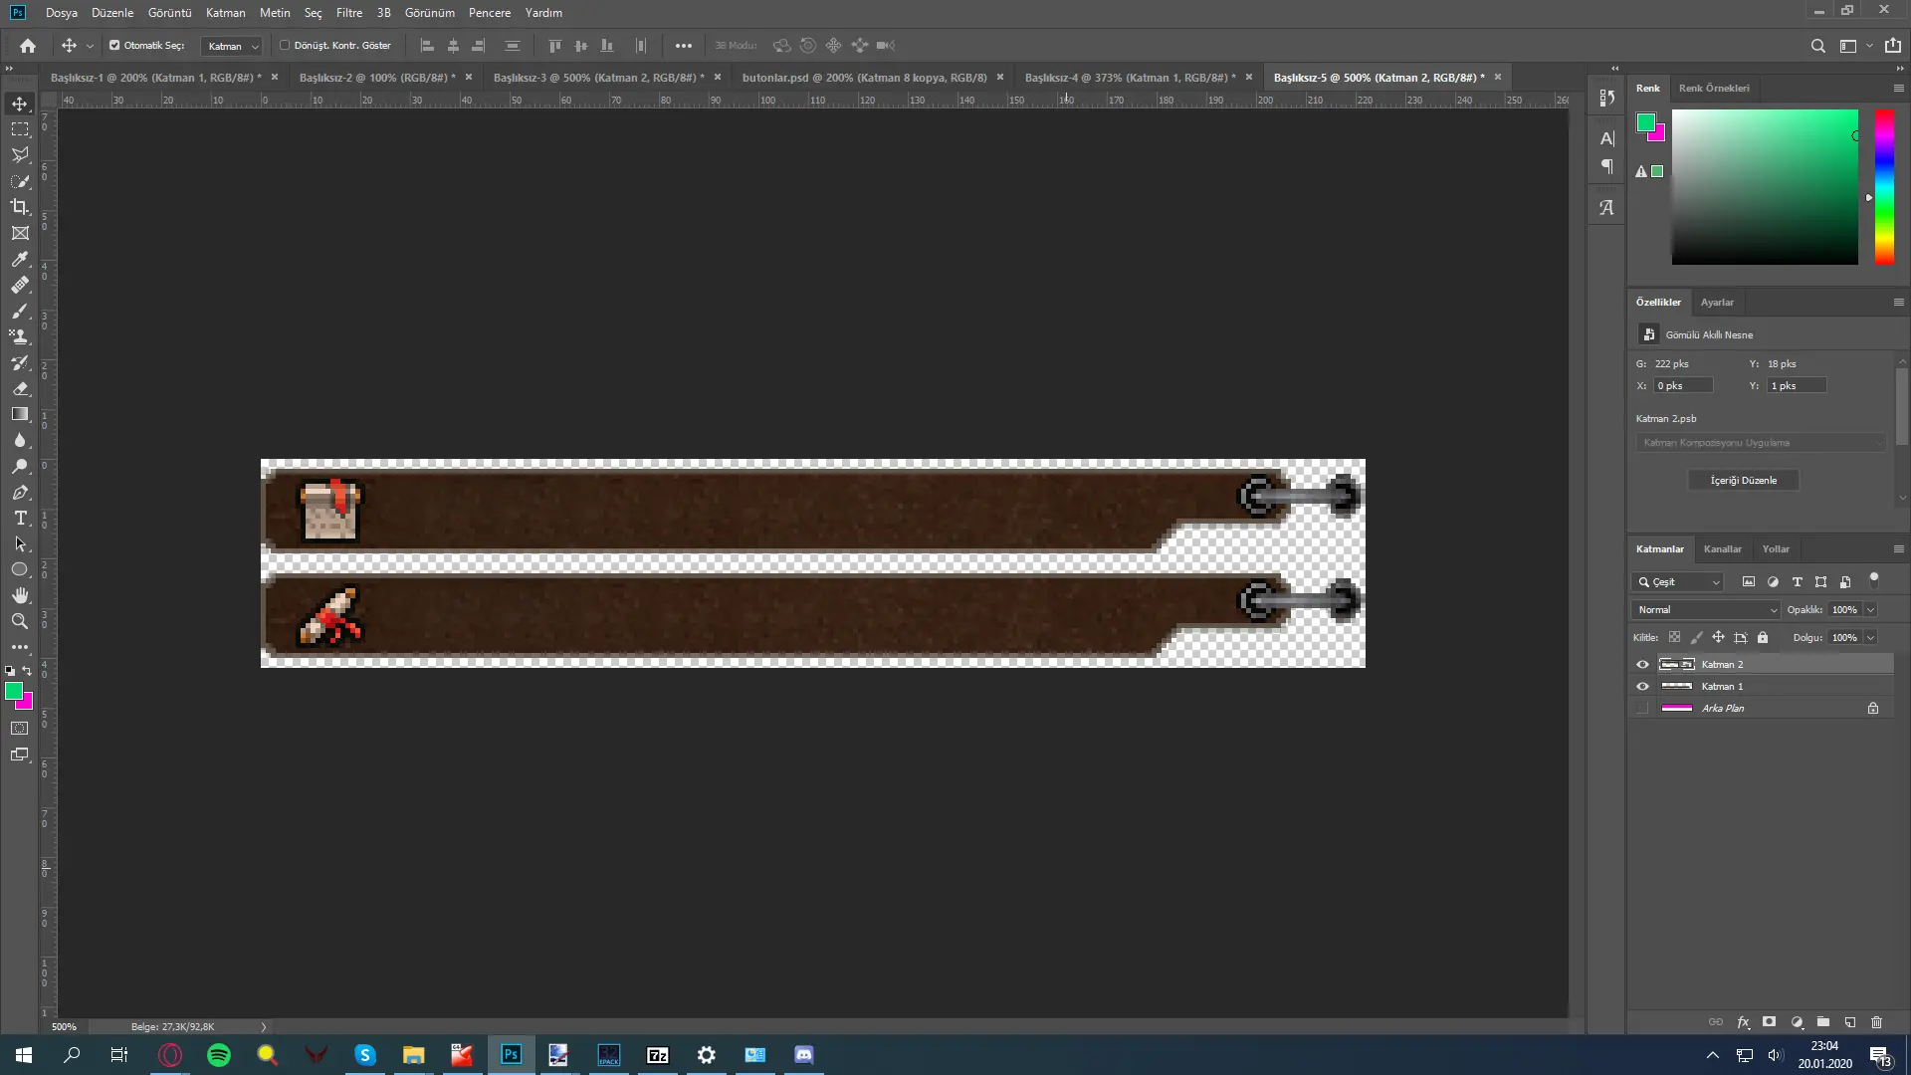Open the Düzenle menu
Viewport: 1911px width, 1075px height.
click(111, 12)
